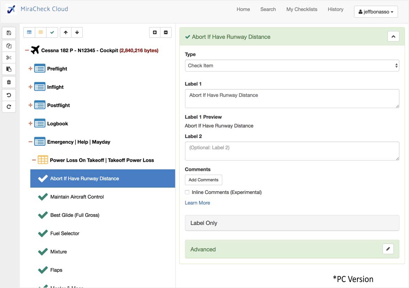Open History in navigation
Viewport: 409px width, 288px height.
tap(335, 10)
